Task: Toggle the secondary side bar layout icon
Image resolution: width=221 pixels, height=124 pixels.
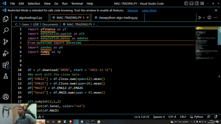Action: 197,3
